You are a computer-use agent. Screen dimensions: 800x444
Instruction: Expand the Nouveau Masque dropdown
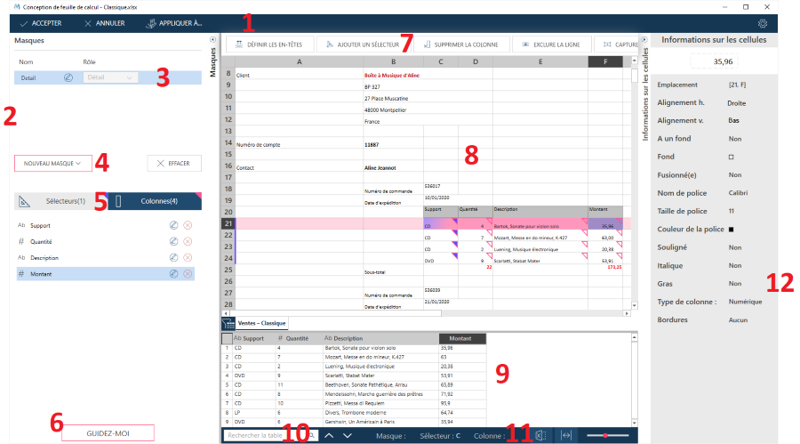(52, 164)
